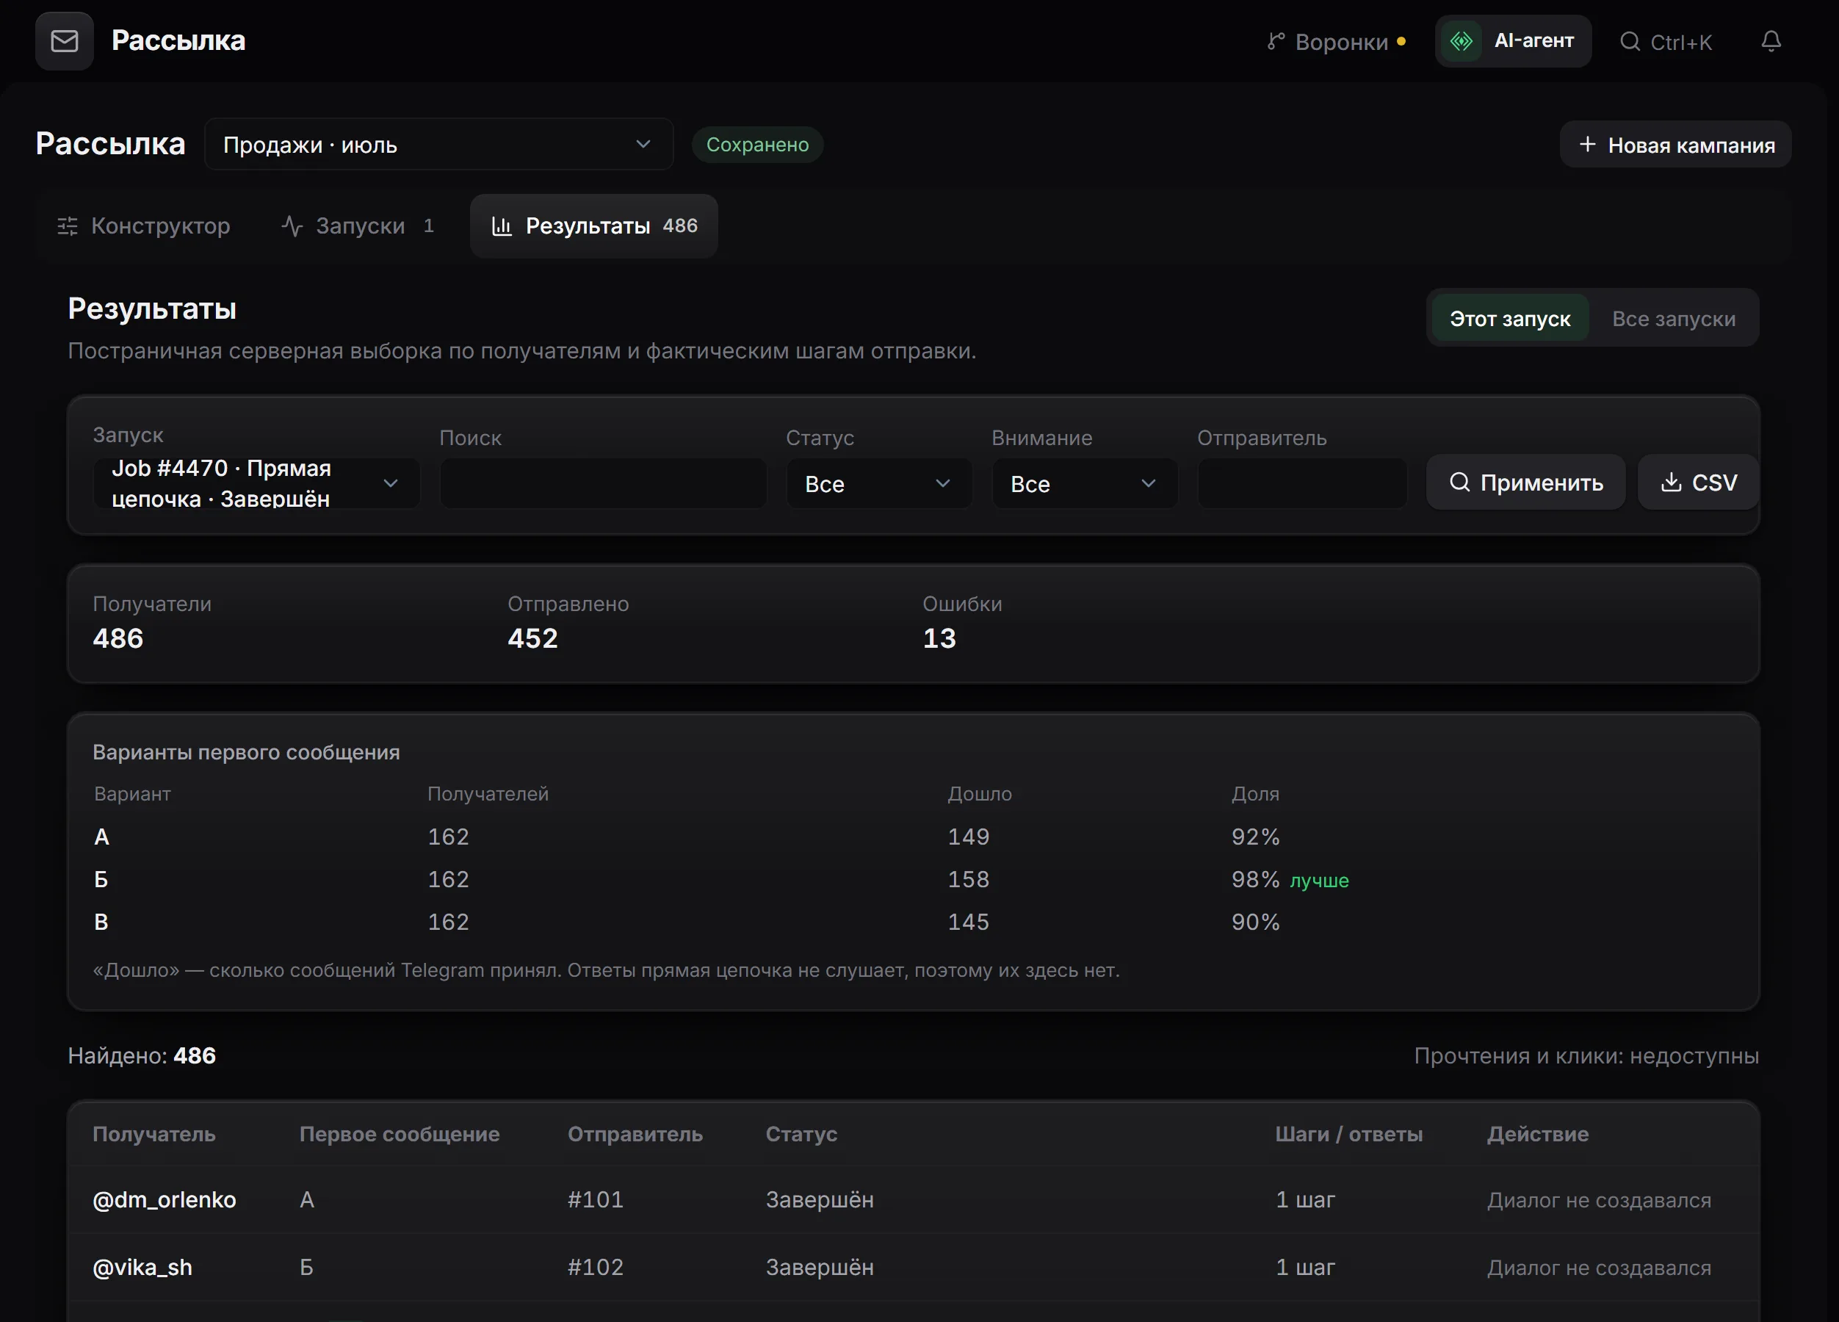This screenshot has width=1839, height=1322.
Task: Click variant Б row label
Action: [x=101, y=879]
